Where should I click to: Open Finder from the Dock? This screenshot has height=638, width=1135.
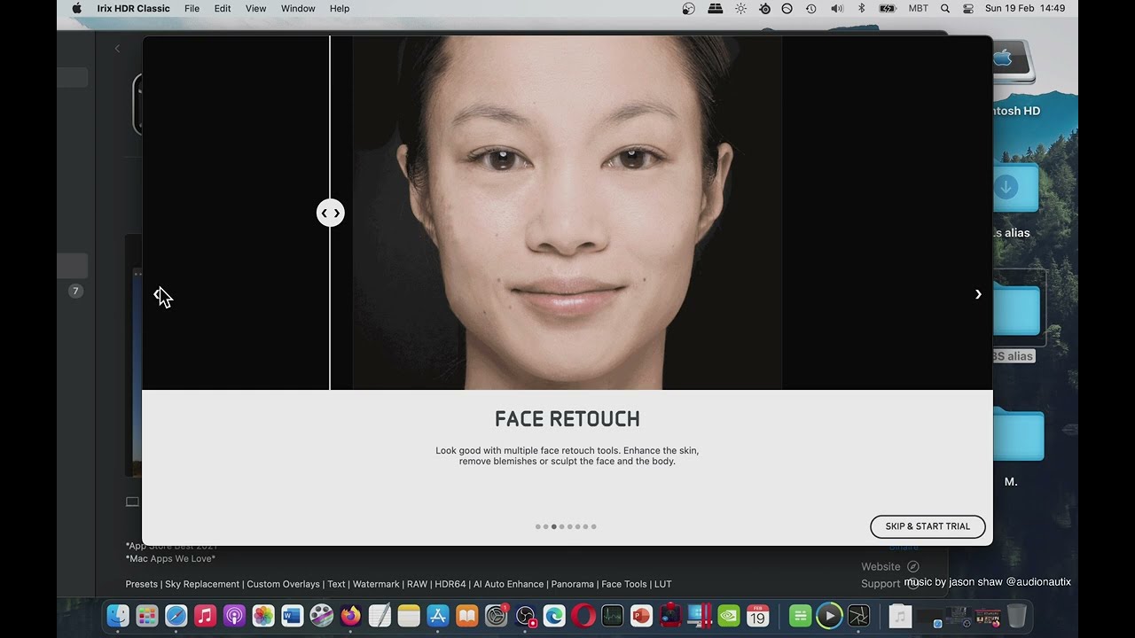[x=118, y=616]
